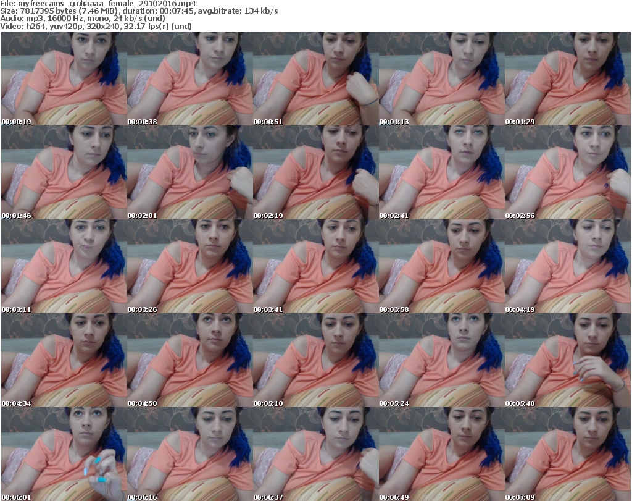Open the thumbnail frame stamped 00:02:19
The height and width of the screenshot is (501, 632).
tap(316, 172)
